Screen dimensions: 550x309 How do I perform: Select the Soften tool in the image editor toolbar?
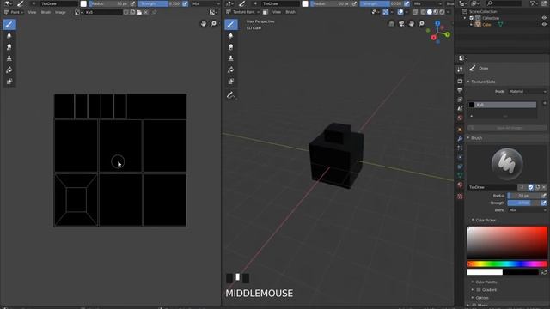pos(9,36)
